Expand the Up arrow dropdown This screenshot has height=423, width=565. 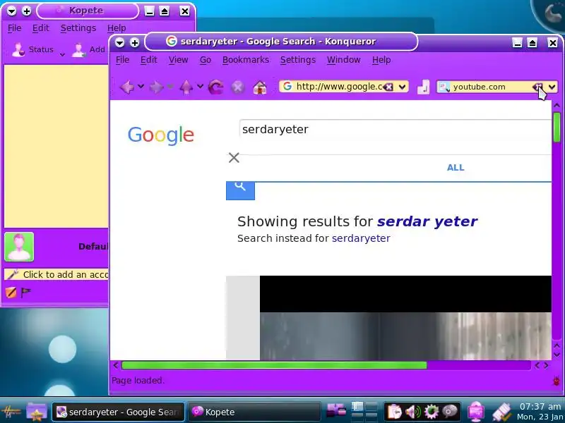coord(200,86)
